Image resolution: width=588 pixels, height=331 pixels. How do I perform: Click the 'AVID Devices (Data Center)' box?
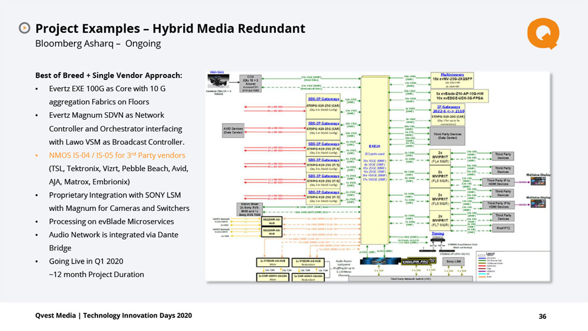point(233,130)
